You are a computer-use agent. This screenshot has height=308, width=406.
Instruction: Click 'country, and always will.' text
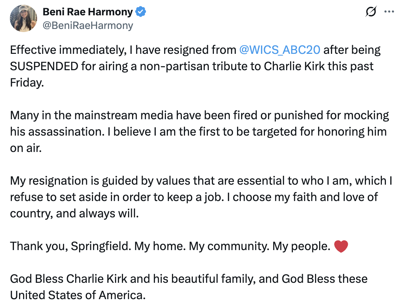[74, 213]
